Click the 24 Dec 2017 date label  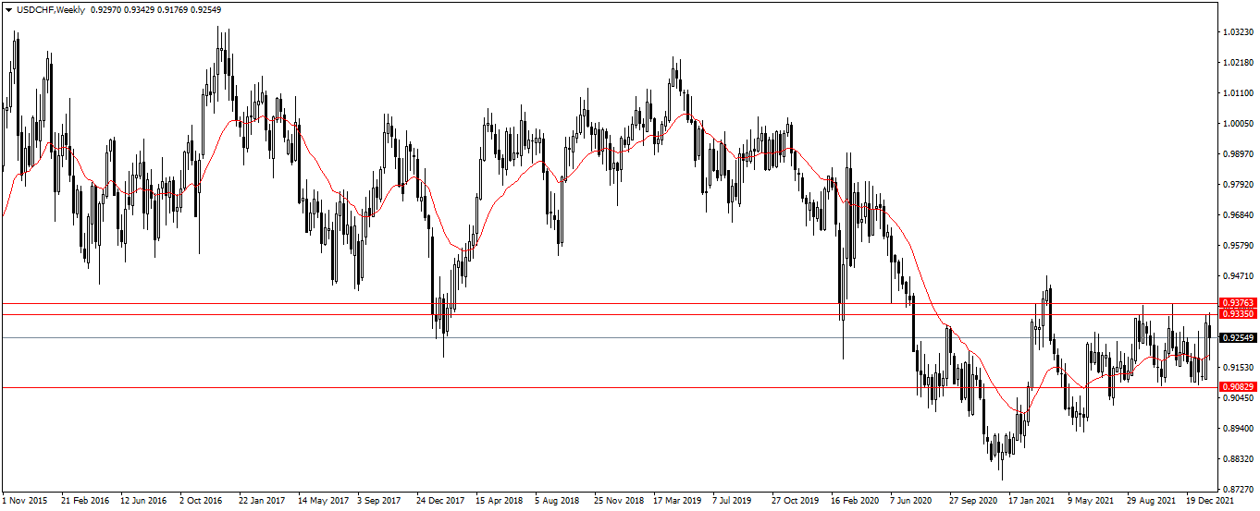coord(440,500)
